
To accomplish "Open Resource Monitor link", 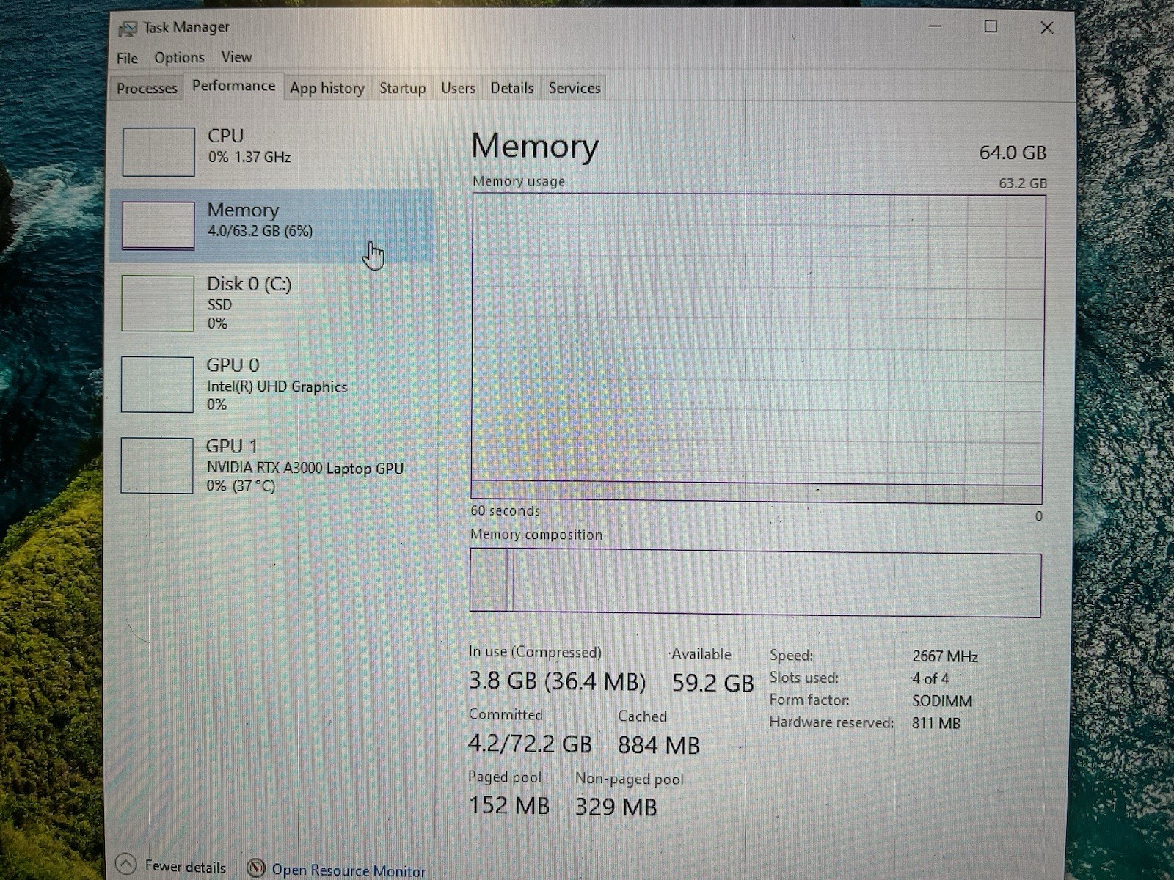I will click(x=348, y=870).
